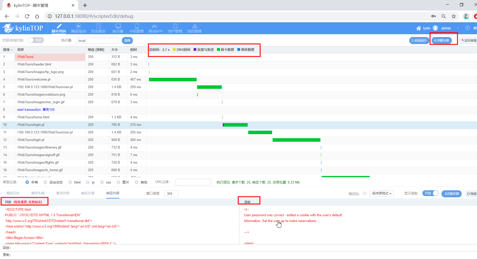Switch to the 请求头域 tab
The width and height of the screenshot is (477, 259).
38,193
